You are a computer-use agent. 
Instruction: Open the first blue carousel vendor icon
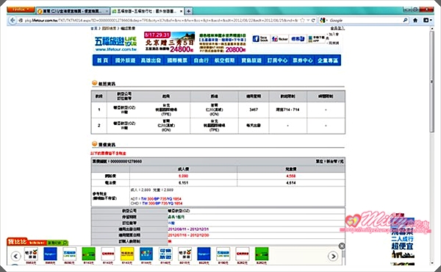pos(50,254)
